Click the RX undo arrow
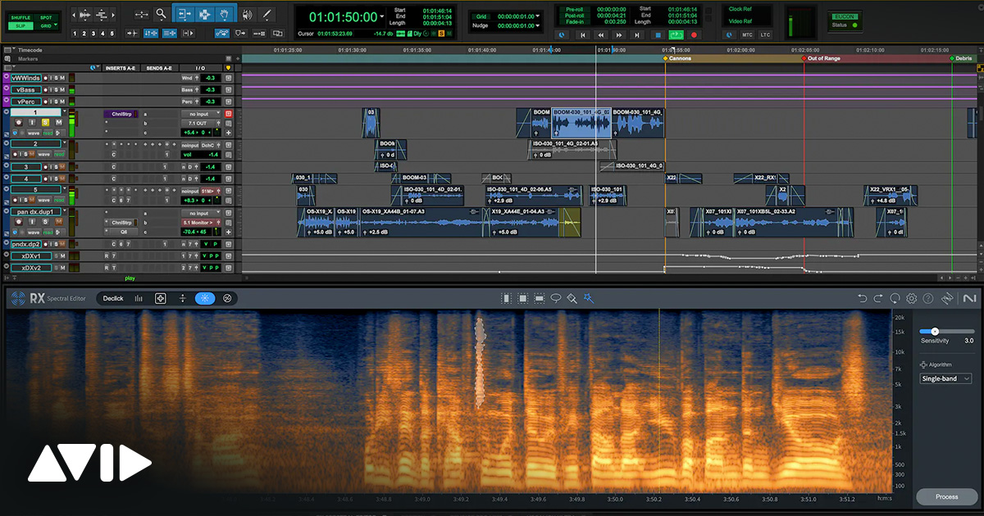This screenshot has height=516, width=984. point(863,299)
